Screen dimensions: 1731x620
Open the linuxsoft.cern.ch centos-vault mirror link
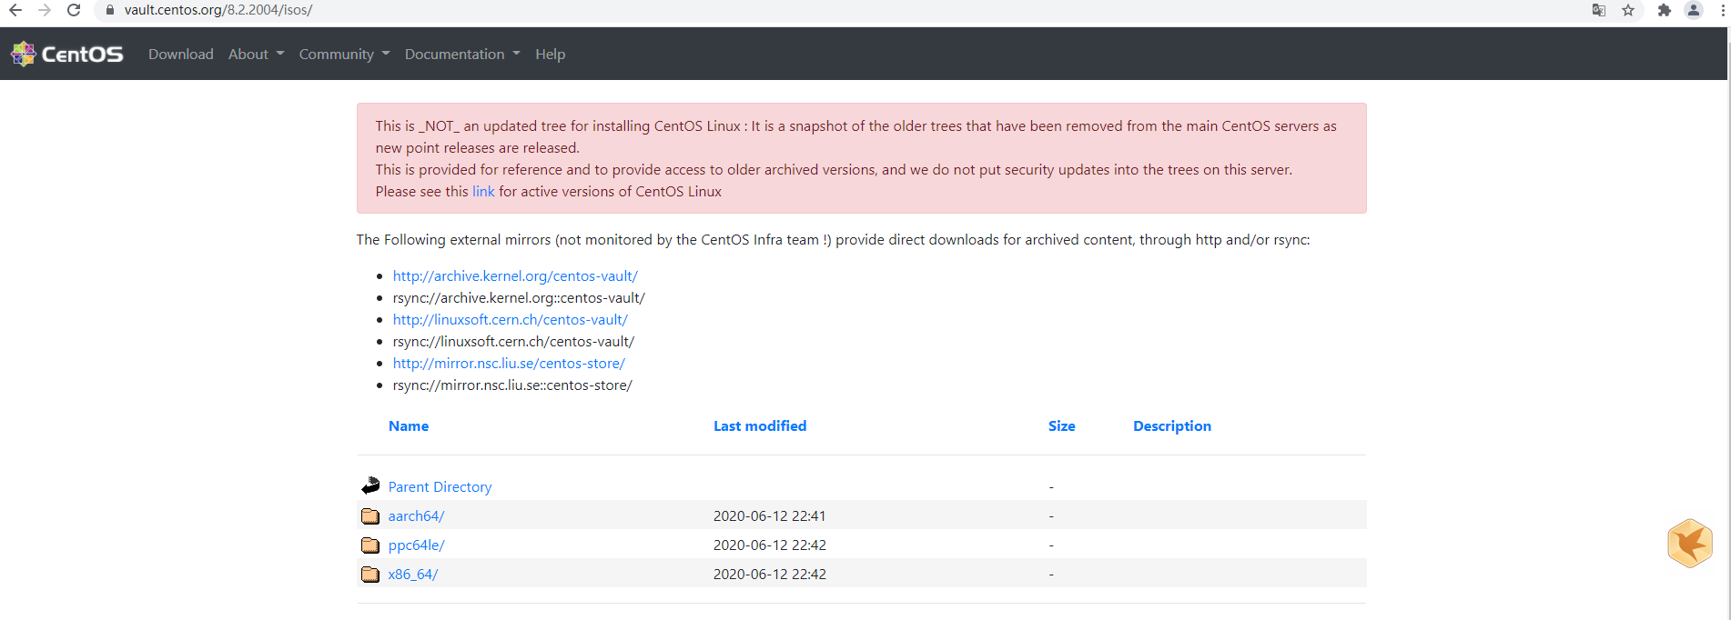[x=511, y=319]
